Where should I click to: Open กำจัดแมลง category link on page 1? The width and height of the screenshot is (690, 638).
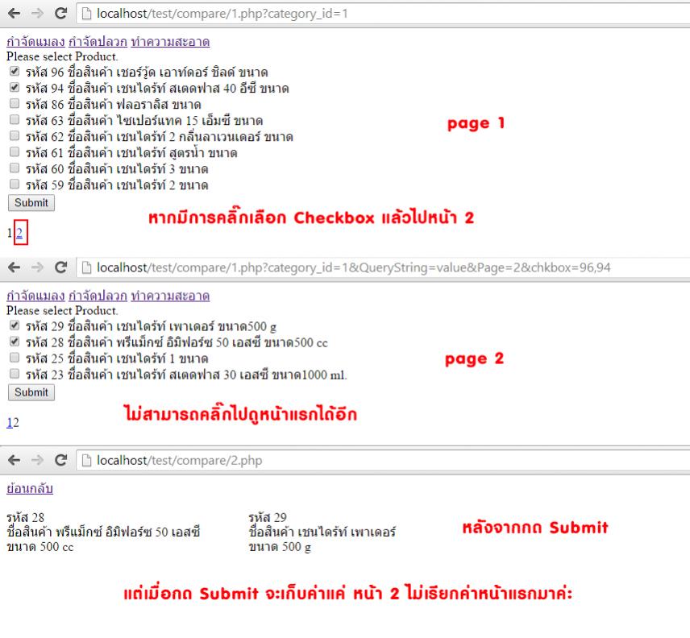(x=35, y=42)
